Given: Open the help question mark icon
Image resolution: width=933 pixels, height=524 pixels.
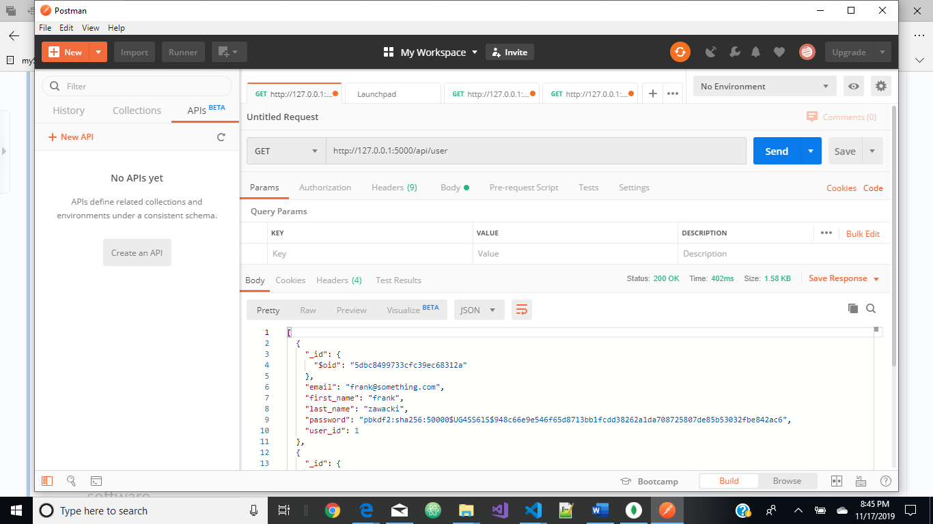Looking at the screenshot, I should (x=886, y=481).
